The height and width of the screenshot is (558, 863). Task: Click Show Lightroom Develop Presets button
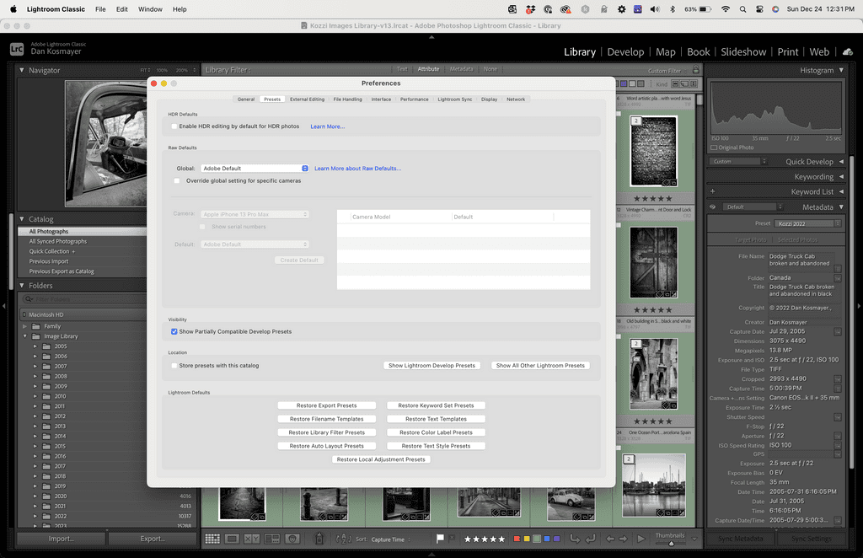(x=431, y=365)
